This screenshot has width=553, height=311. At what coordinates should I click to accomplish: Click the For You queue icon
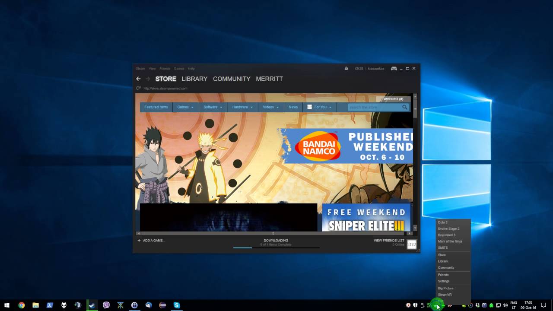310,107
